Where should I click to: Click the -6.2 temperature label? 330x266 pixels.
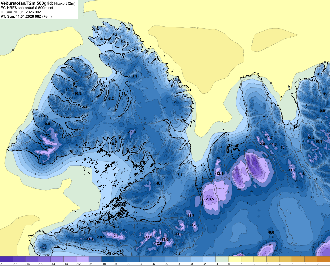point(319,75)
